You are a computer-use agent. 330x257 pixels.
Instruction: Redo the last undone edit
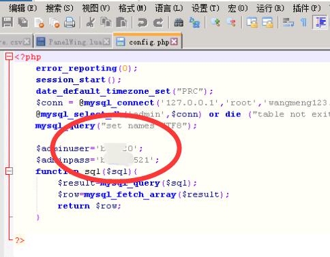tap(158, 22)
